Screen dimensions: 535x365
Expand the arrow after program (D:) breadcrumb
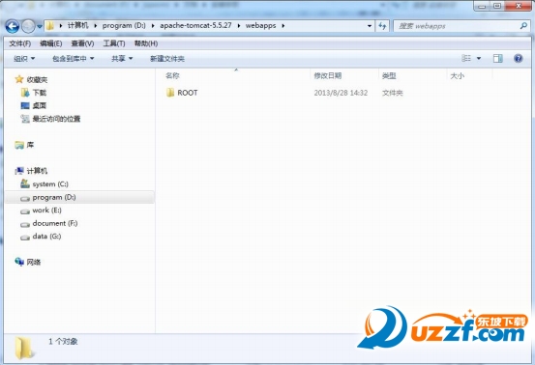point(153,26)
